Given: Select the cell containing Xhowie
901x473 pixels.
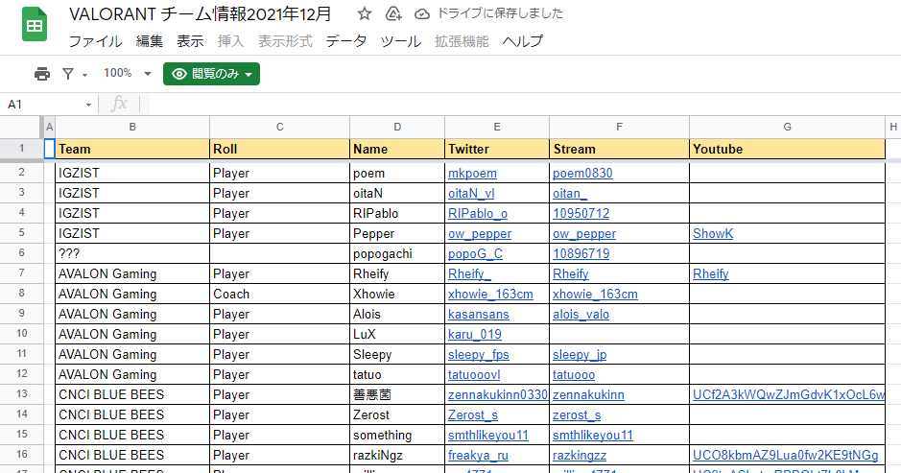Looking at the screenshot, I should click(397, 294).
